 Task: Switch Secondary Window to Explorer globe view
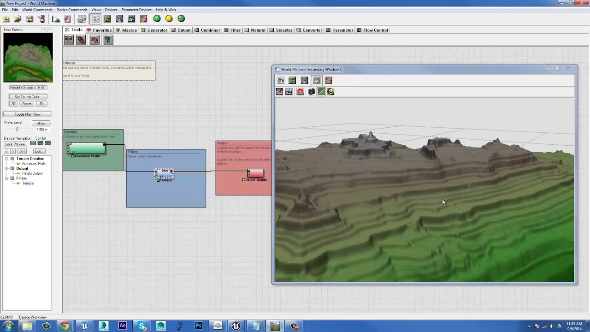pos(304,81)
